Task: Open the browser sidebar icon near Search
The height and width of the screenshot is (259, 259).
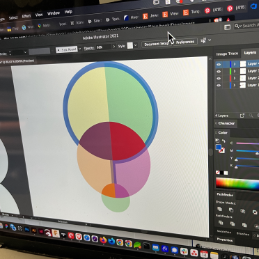Action: [x=227, y=27]
